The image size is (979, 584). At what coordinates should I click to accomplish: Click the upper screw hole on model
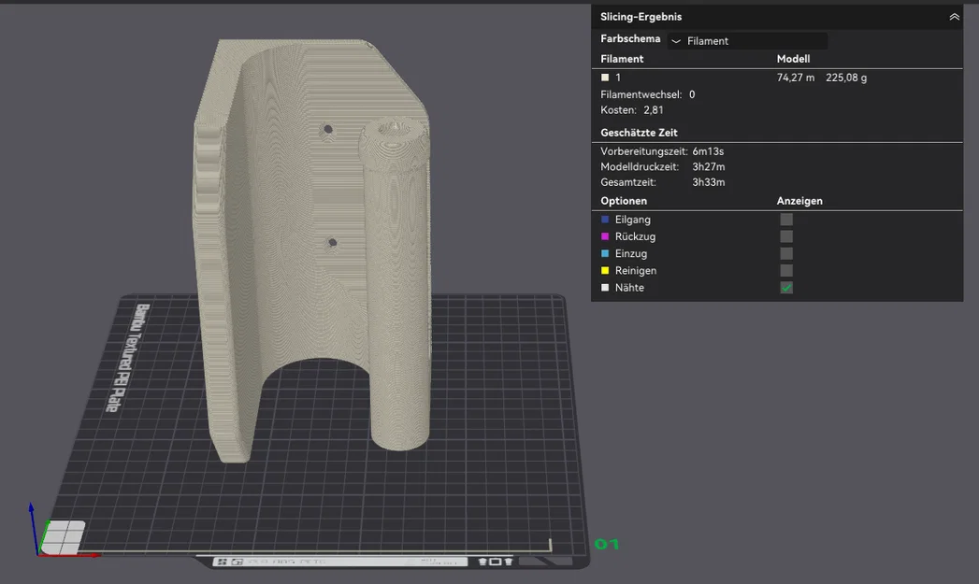tap(328, 130)
